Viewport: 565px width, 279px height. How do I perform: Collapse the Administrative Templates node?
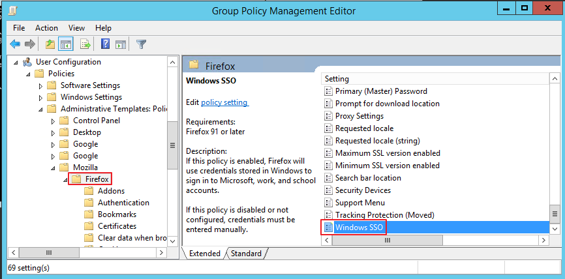point(40,110)
